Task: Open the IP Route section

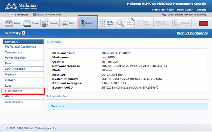Action: (x=162, y=23)
